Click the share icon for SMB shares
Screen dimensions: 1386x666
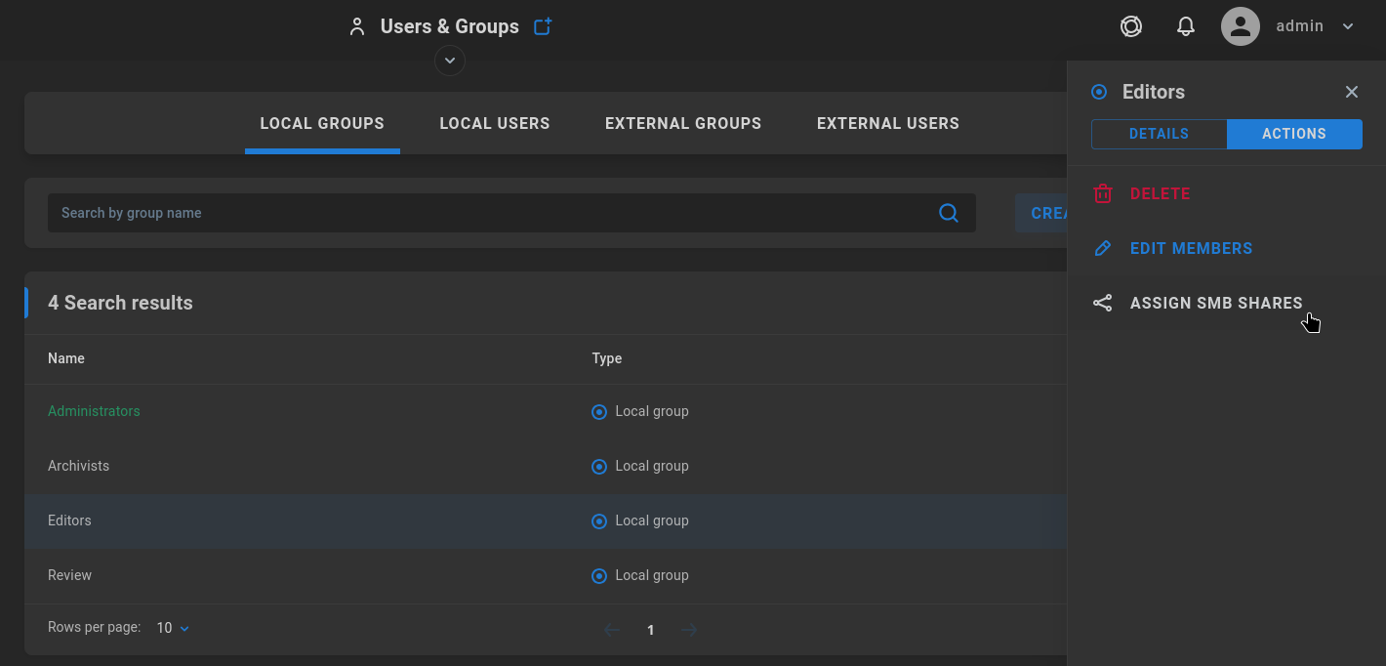[x=1103, y=303]
